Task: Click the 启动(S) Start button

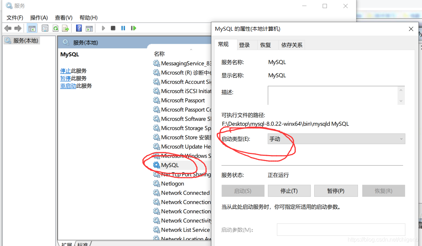Action: [243, 191]
